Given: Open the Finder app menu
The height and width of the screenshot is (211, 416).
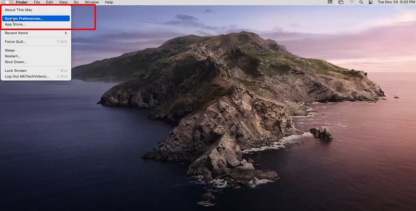Looking at the screenshot, I should click(x=21, y=3).
